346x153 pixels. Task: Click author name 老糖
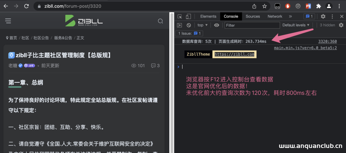(x=13, y=66)
